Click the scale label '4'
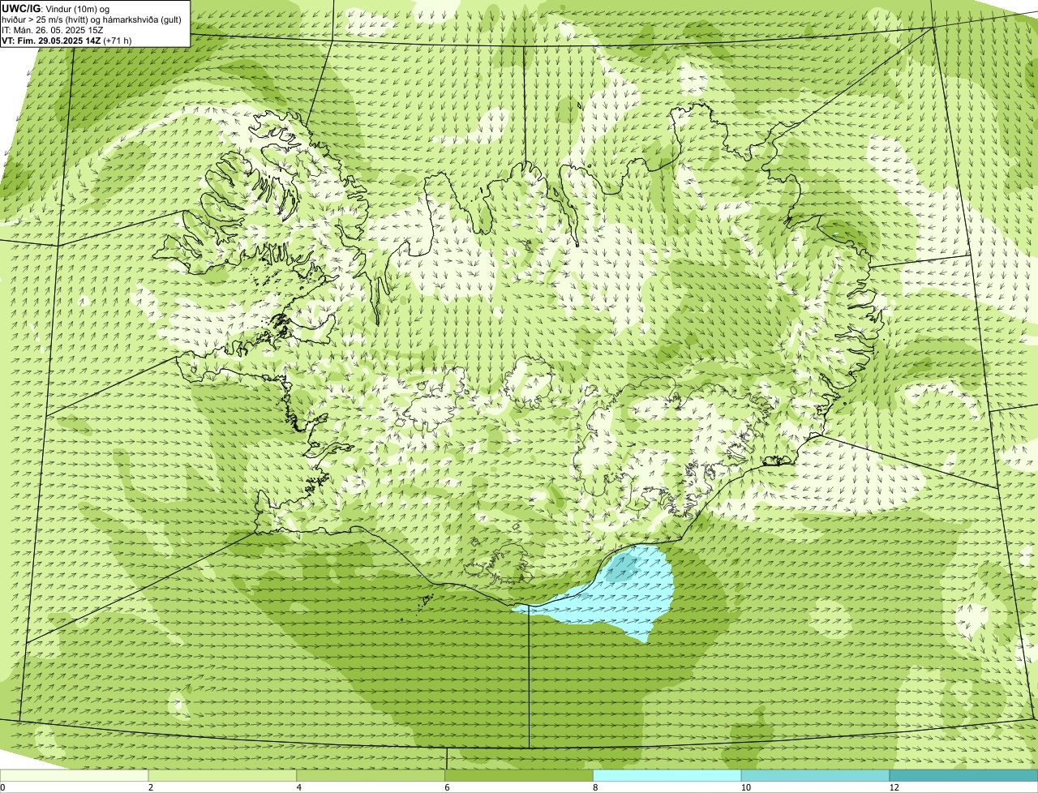Screen dimensions: 1038x793 [299, 787]
